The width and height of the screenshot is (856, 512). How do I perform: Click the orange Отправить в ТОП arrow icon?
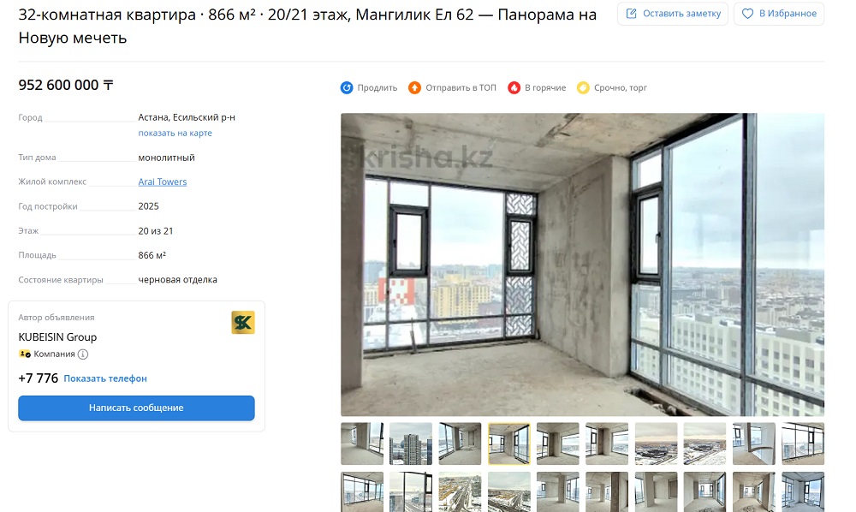click(415, 88)
